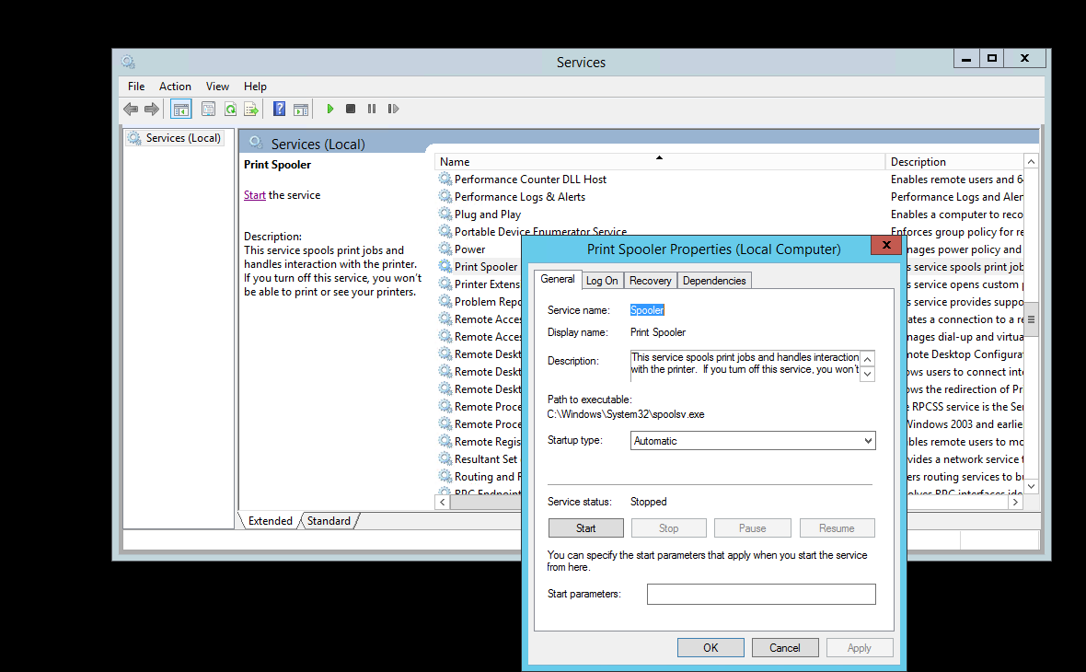Open the View menu
The width and height of the screenshot is (1086, 672).
[217, 87]
